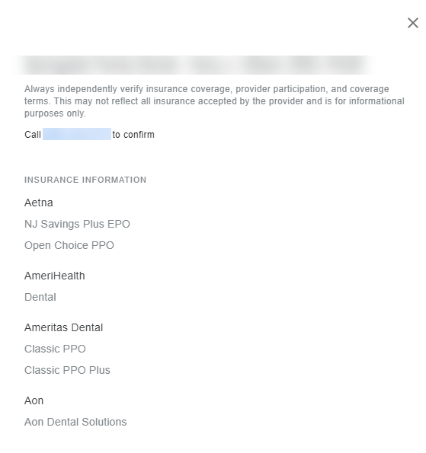The image size is (426, 453).
Task: Click the blurred provider title at top
Action: [x=194, y=65]
